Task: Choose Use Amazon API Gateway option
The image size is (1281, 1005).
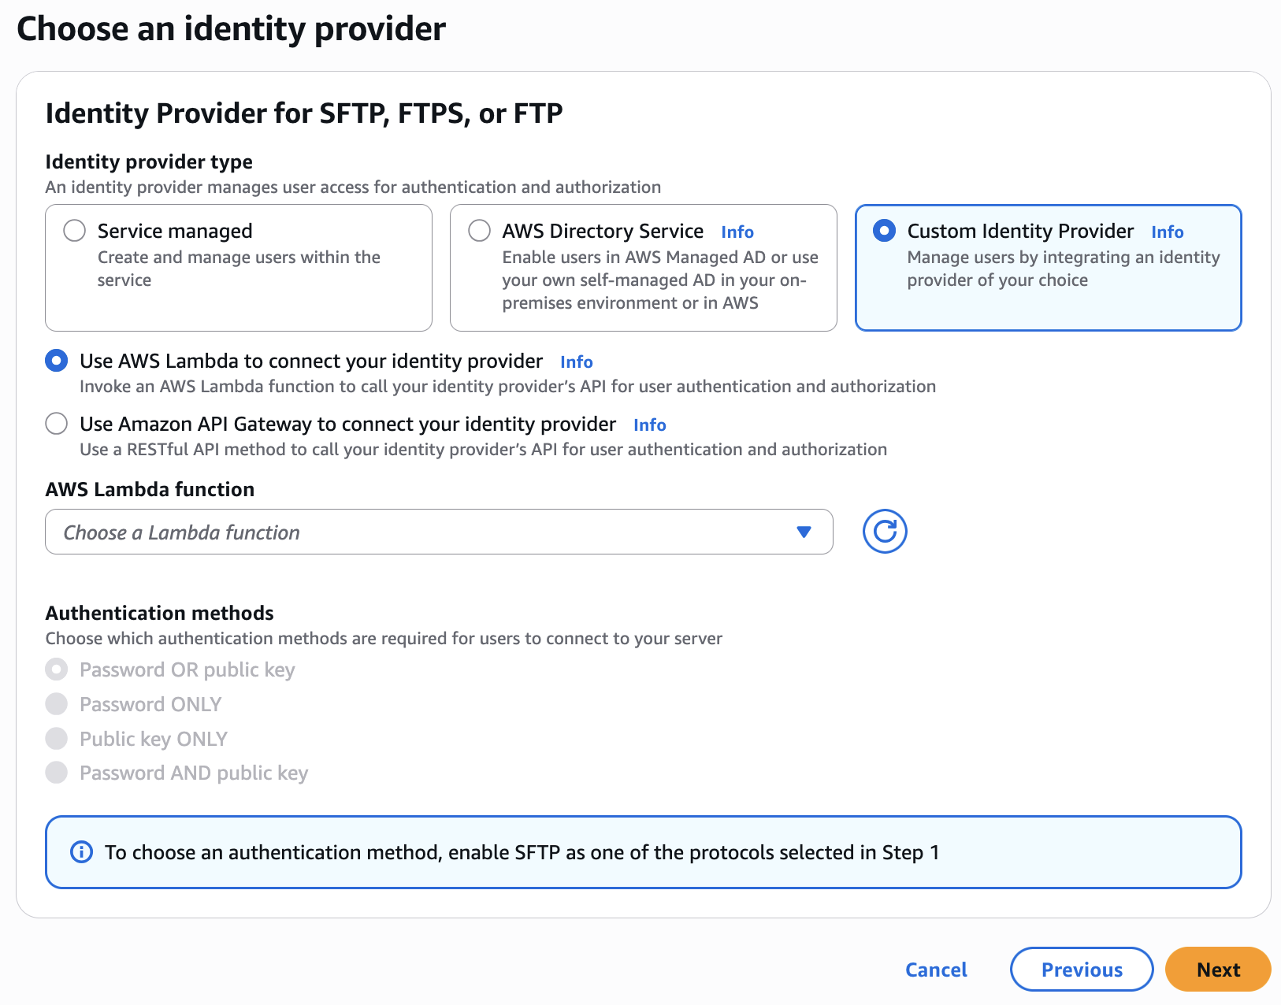Action: click(57, 424)
